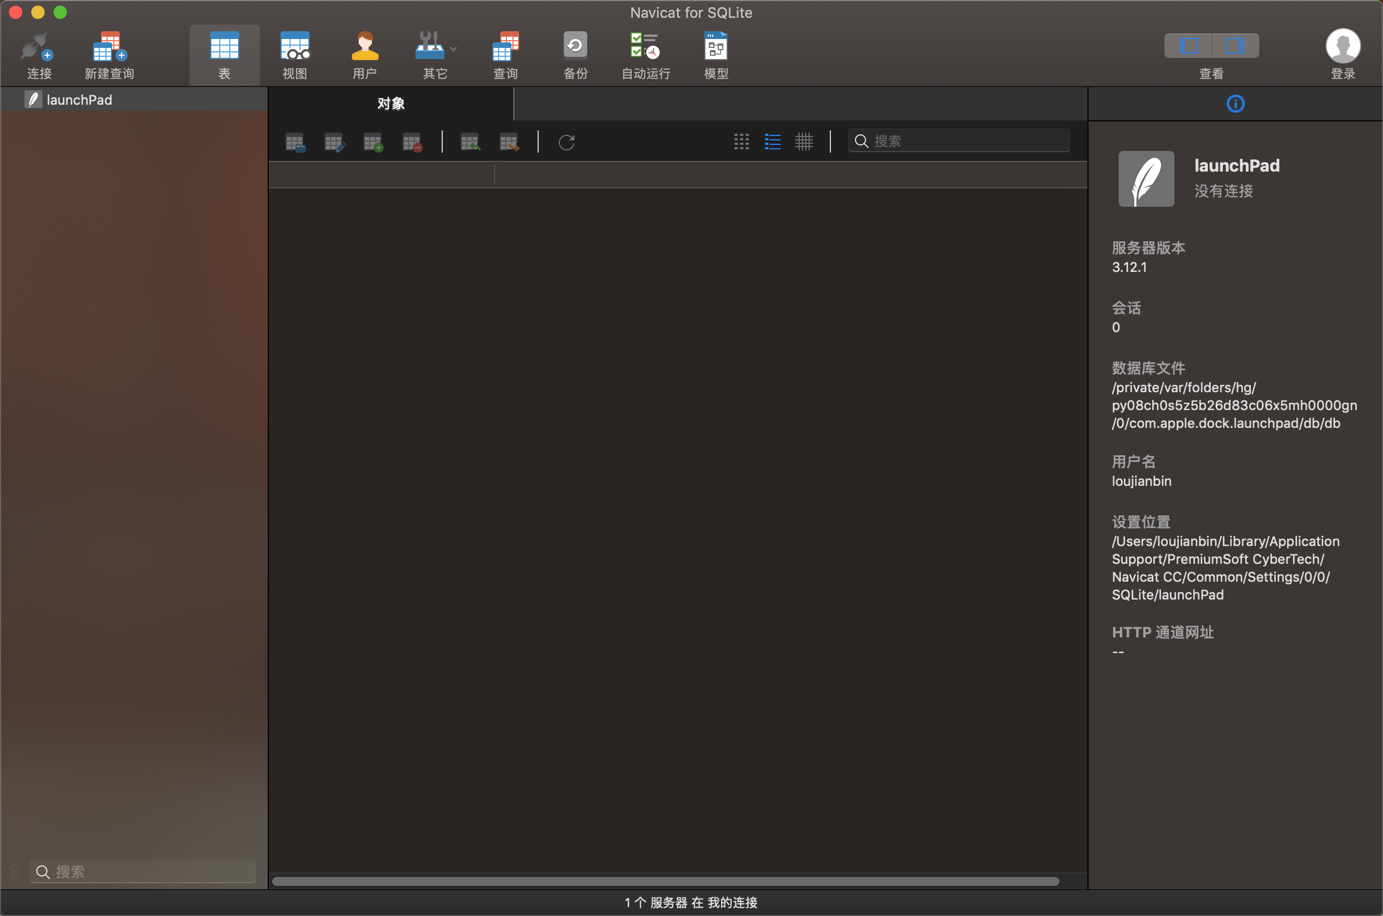Screen dimensions: 1383x916
Task: Select the launchPad connection in the sidebar
Action: [134, 100]
